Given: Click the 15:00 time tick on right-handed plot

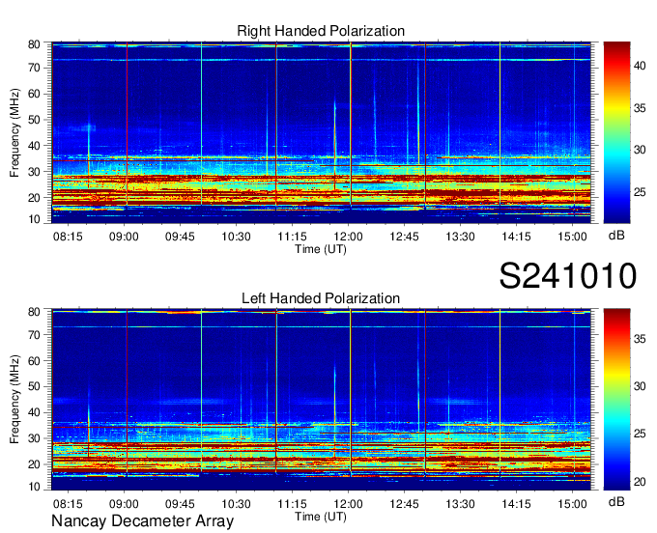Looking at the screenshot, I should click(x=572, y=237).
